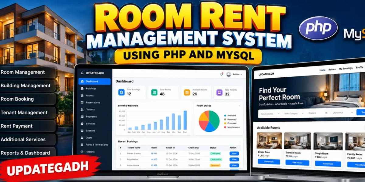Click the Tenant Name column header
This screenshot has width=365, height=182.
coord(134,148)
